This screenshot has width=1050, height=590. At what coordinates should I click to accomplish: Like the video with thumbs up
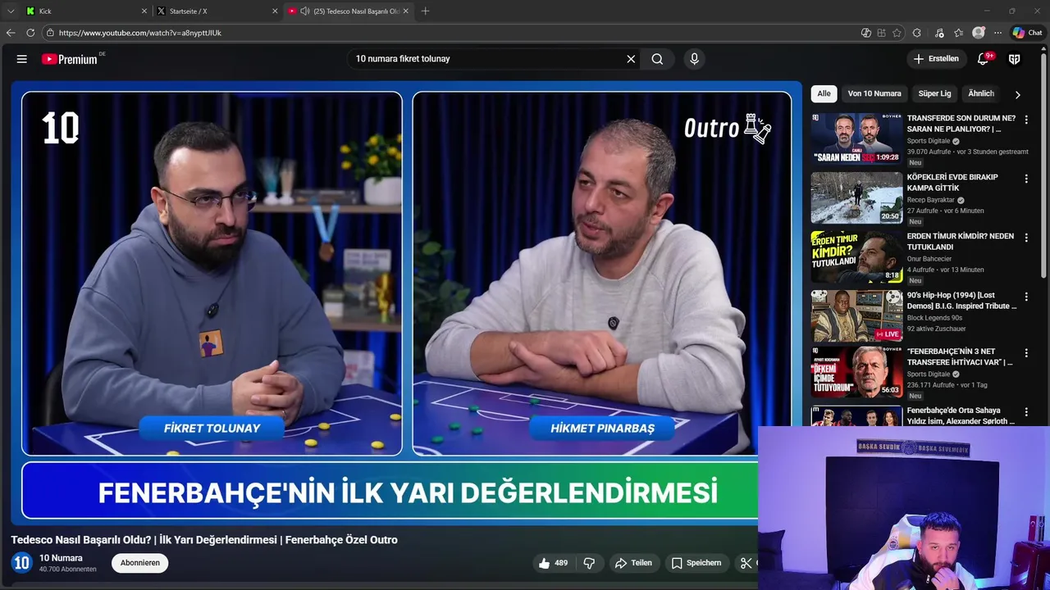click(552, 563)
